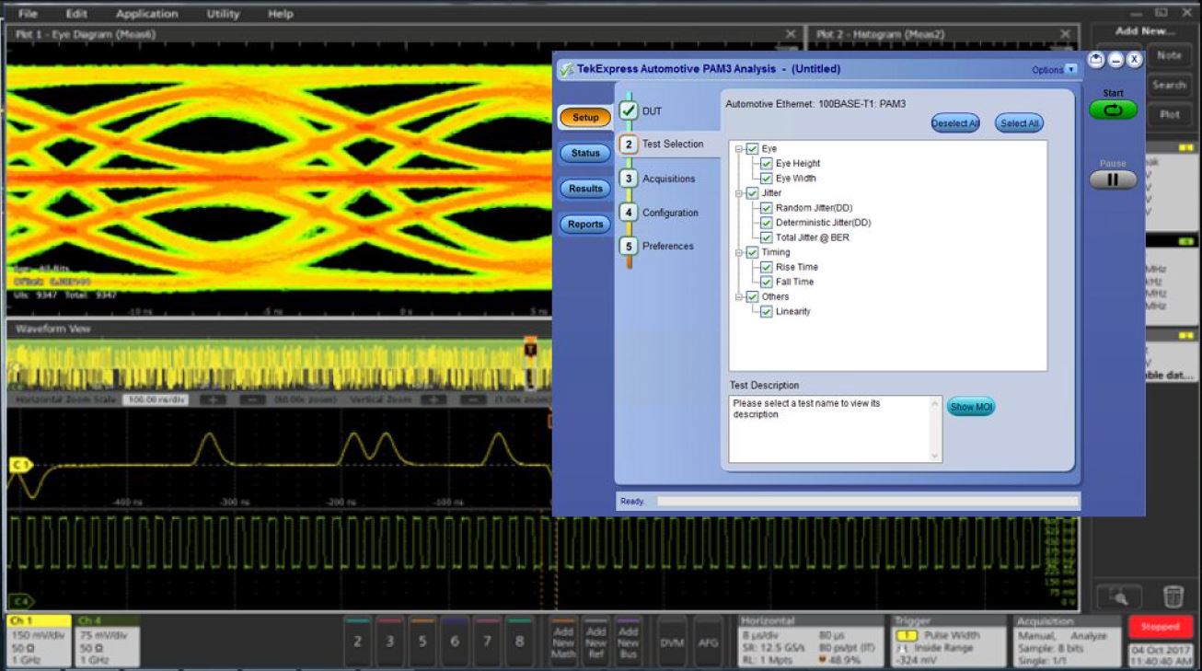The height and width of the screenshot is (671, 1202).
Task: Go to the Acquisitions step tab
Action: 668,179
